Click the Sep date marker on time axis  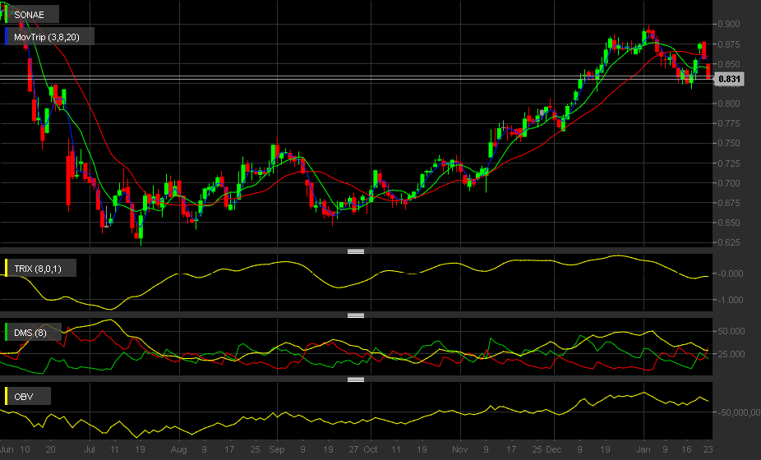(277, 449)
